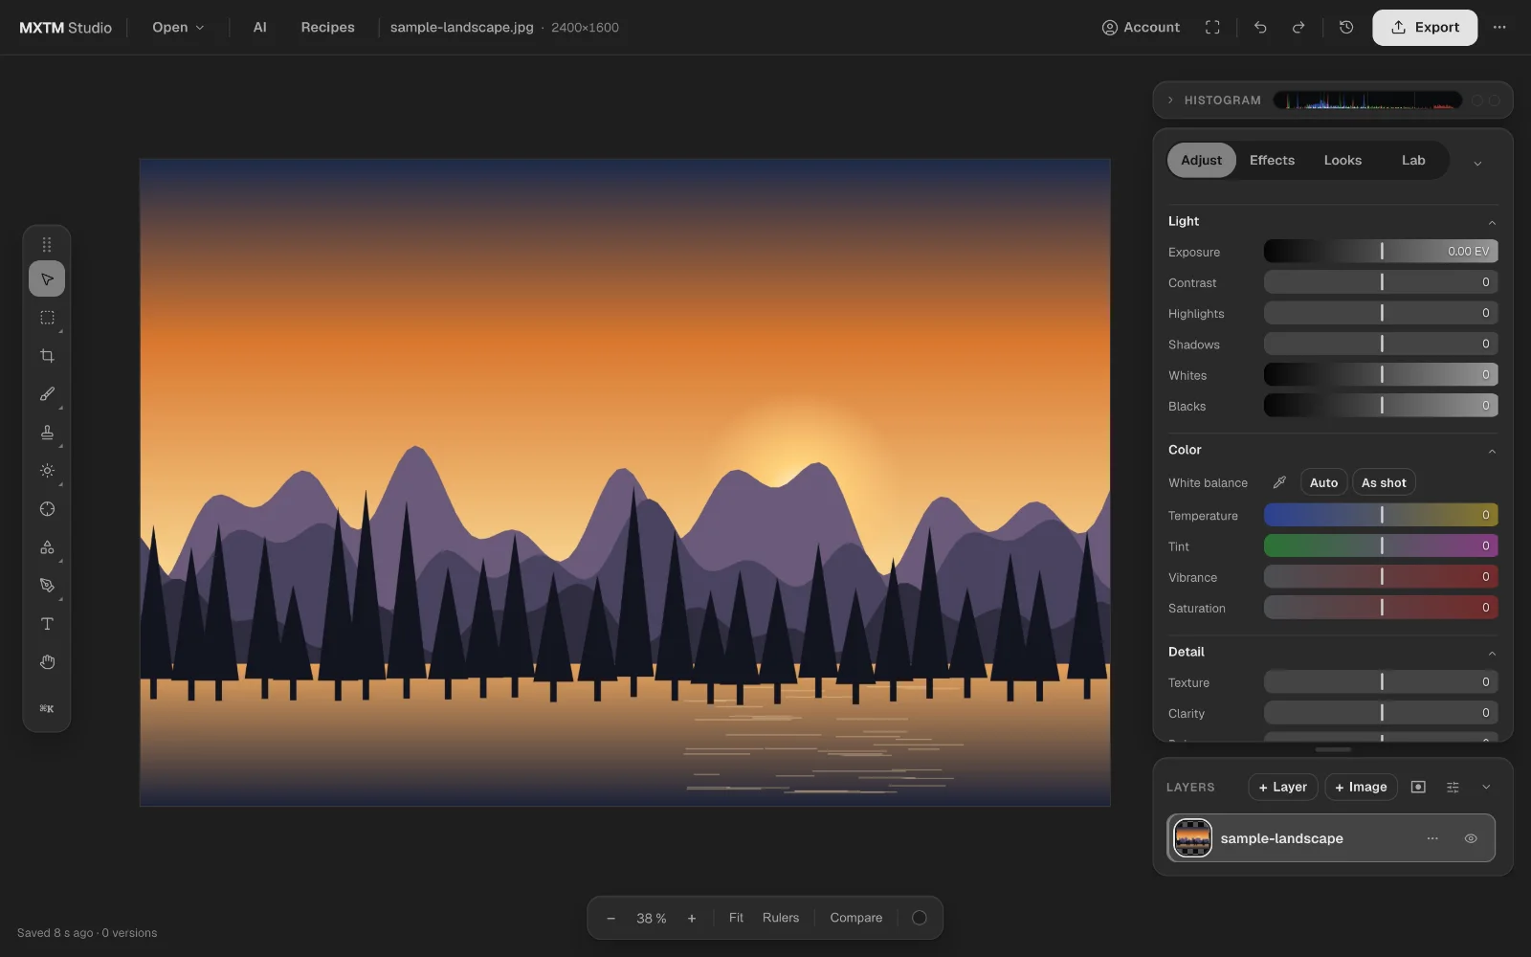The height and width of the screenshot is (957, 1531).
Task: Collapse the Detail section
Action: [1492, 653]
